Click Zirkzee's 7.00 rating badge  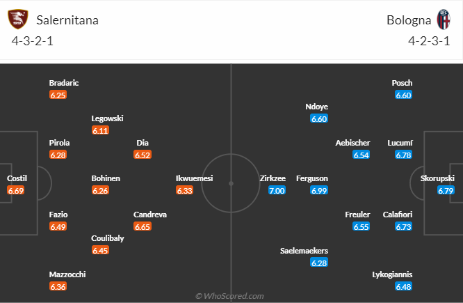[x=277, y=190]
